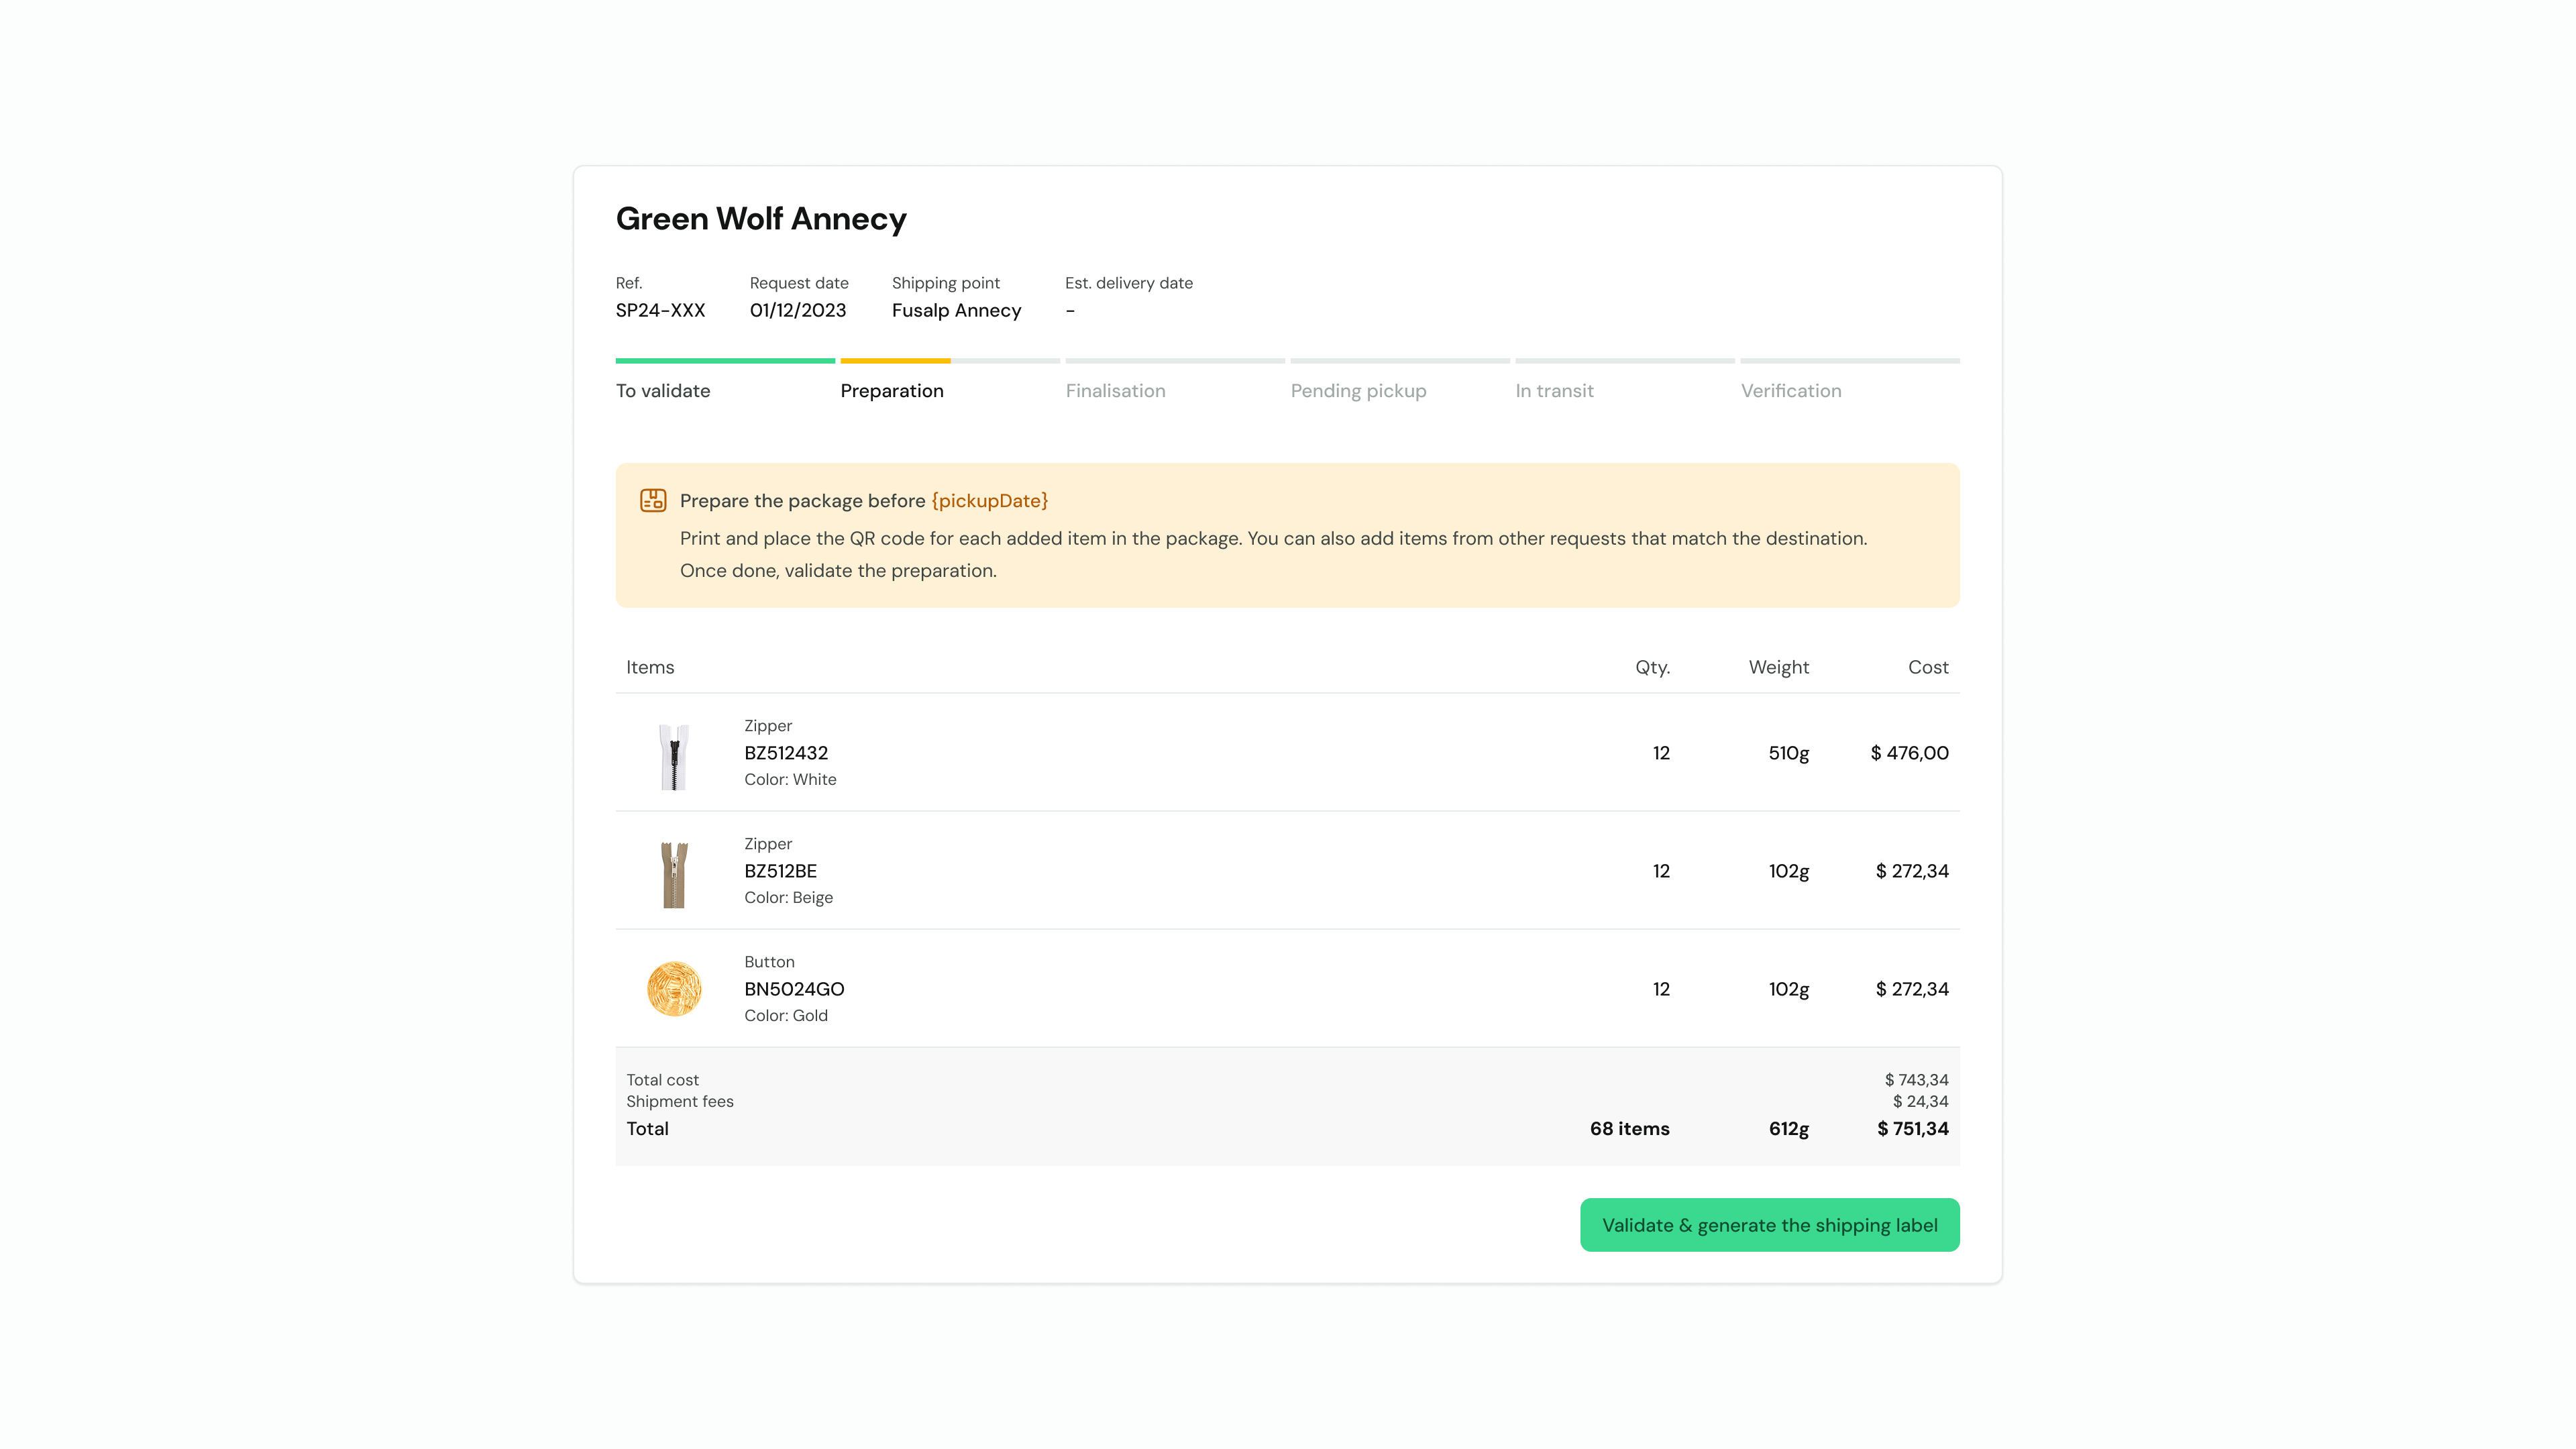Click the package icon in the notice banner

(x=653, y=500)
